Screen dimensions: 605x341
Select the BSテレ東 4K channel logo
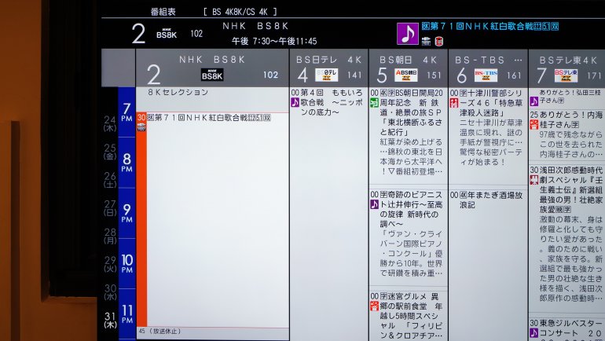click(x=565, y=75)
